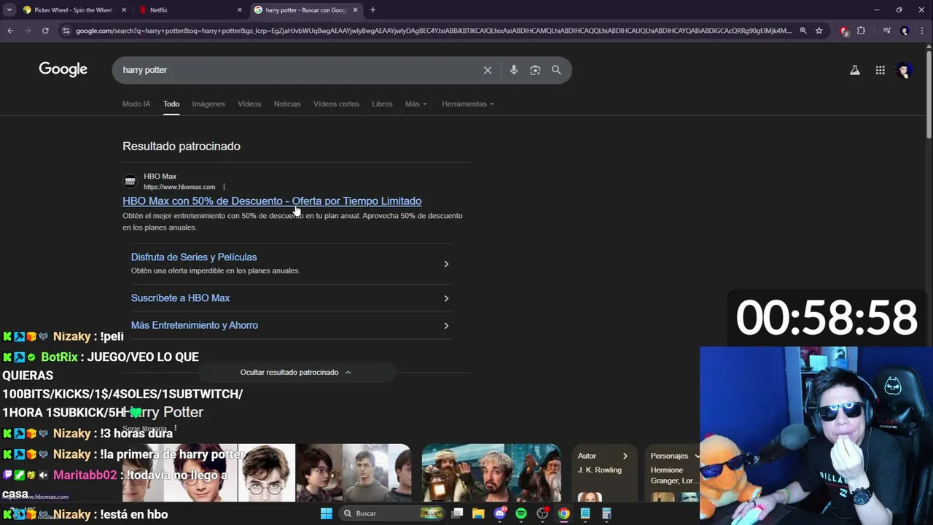Select the Videos search tab
The image size is (933, 525).
coord(249,104)
